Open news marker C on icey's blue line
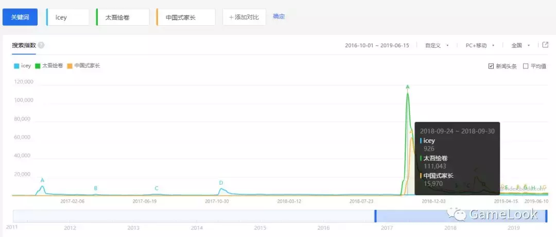 point(157,188)
